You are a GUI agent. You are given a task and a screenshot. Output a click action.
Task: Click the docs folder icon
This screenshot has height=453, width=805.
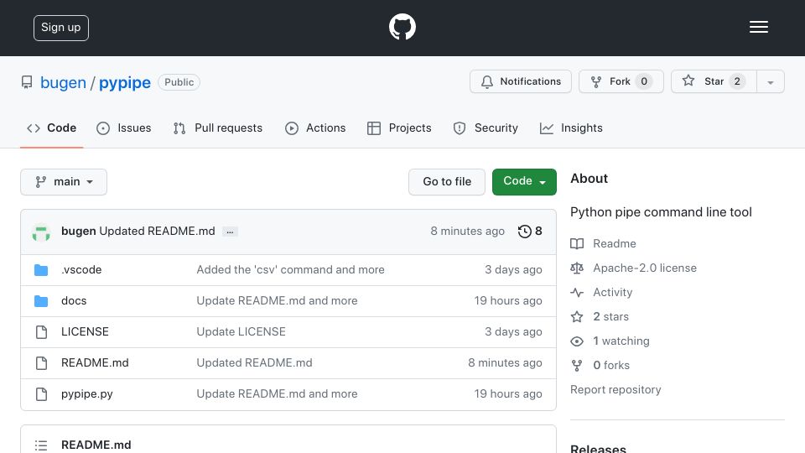41,301
